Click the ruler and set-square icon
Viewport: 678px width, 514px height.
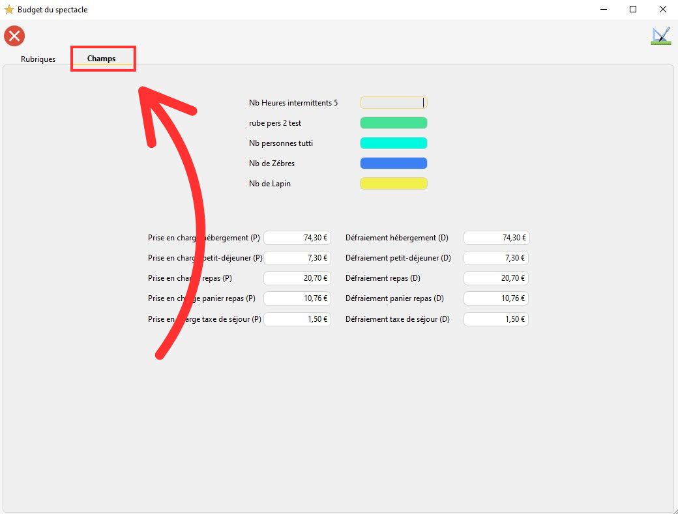[660, 36]
